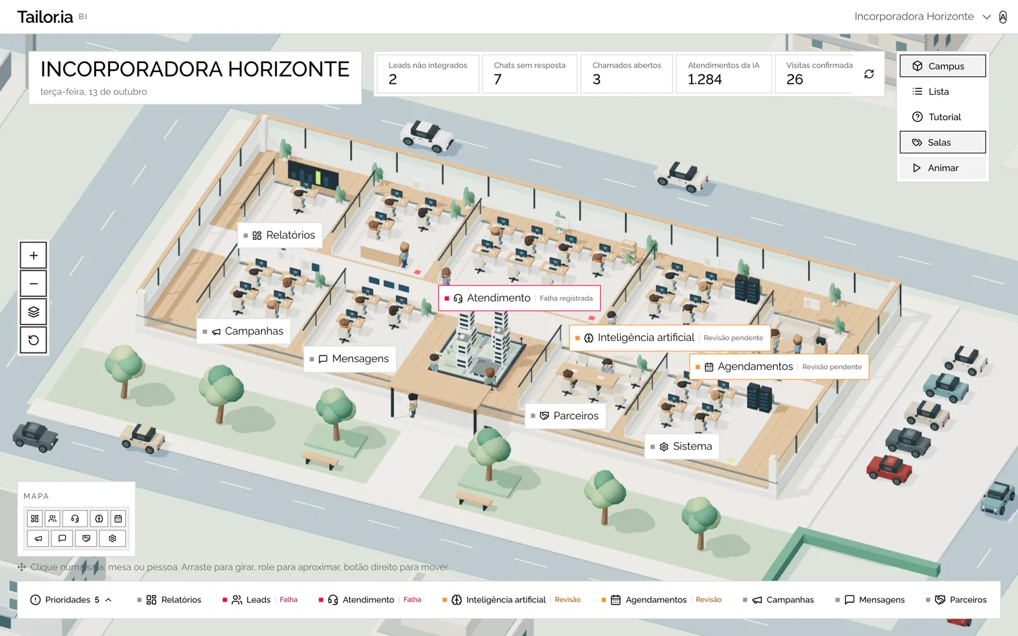Reset the map view rotation
This screenshot has width=1018, height=636.
pos(34,340)
